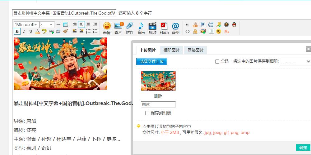This screenshot has width=311, height=155.
Task: Click the Flash insert icon
Action: [164, 28]
